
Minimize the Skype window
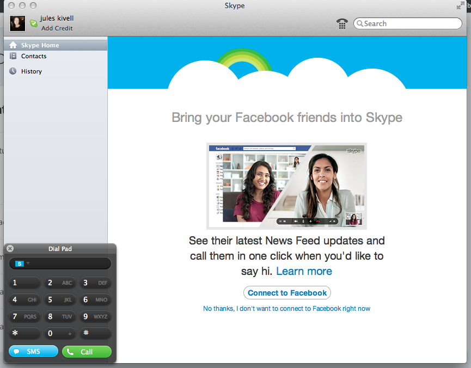[x=22, y=5]
